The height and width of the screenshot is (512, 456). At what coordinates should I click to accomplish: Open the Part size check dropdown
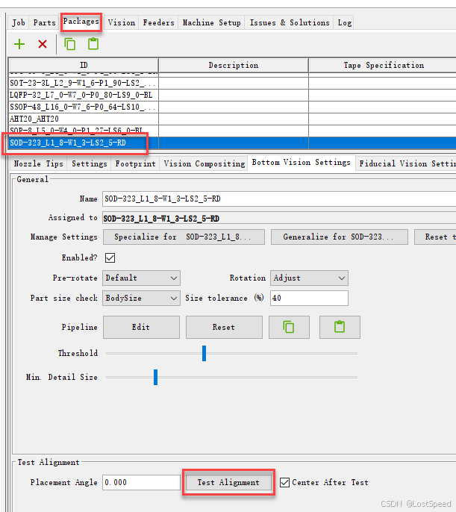point(141,298)
